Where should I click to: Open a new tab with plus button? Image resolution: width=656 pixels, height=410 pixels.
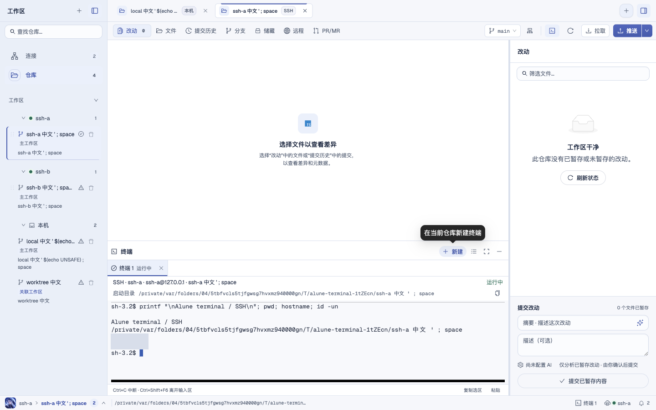tap(626, 10)
